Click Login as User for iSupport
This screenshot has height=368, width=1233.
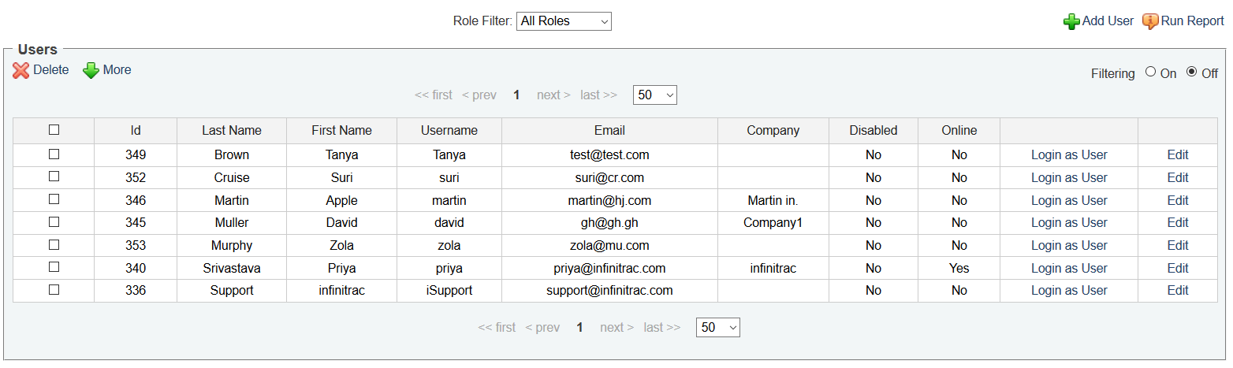click(x=1069, y=291)
